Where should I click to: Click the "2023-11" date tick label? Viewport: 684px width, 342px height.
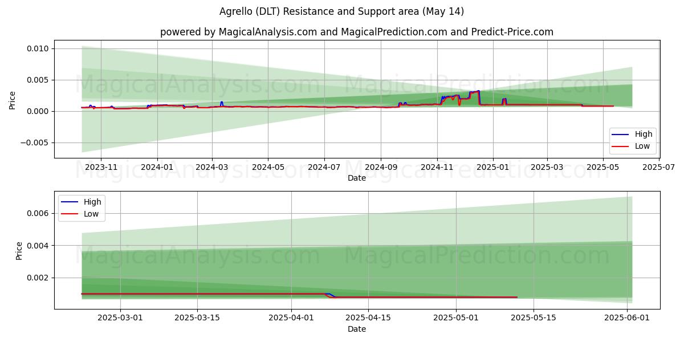(x=101, y=167)
